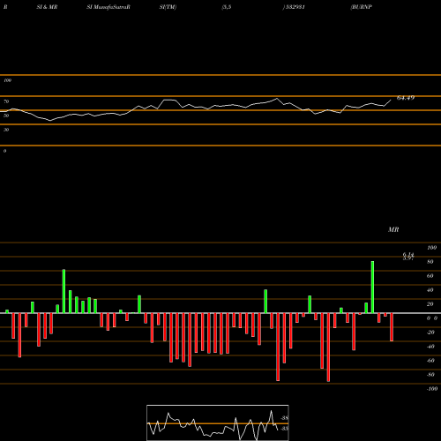Click the green MR bar peaking near 60
The image size is (441, 441).
coord(64,291)
